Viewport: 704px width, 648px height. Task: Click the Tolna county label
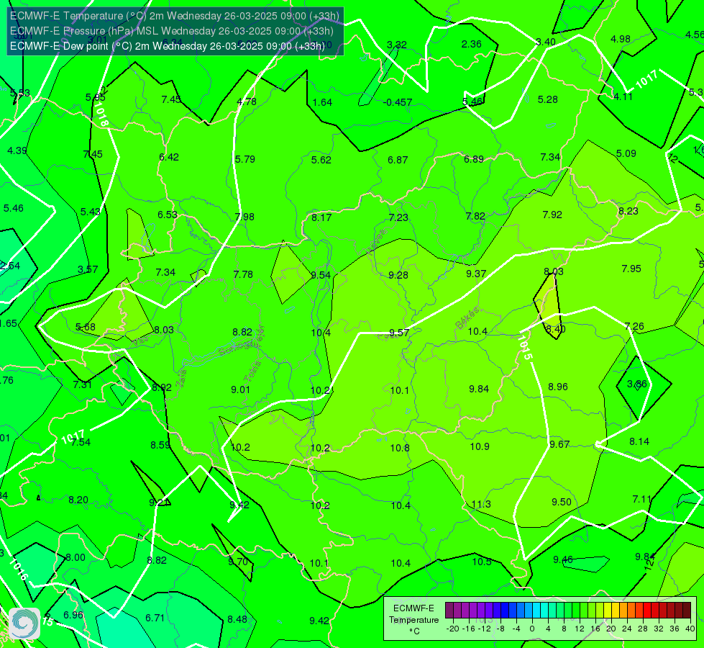253,371
